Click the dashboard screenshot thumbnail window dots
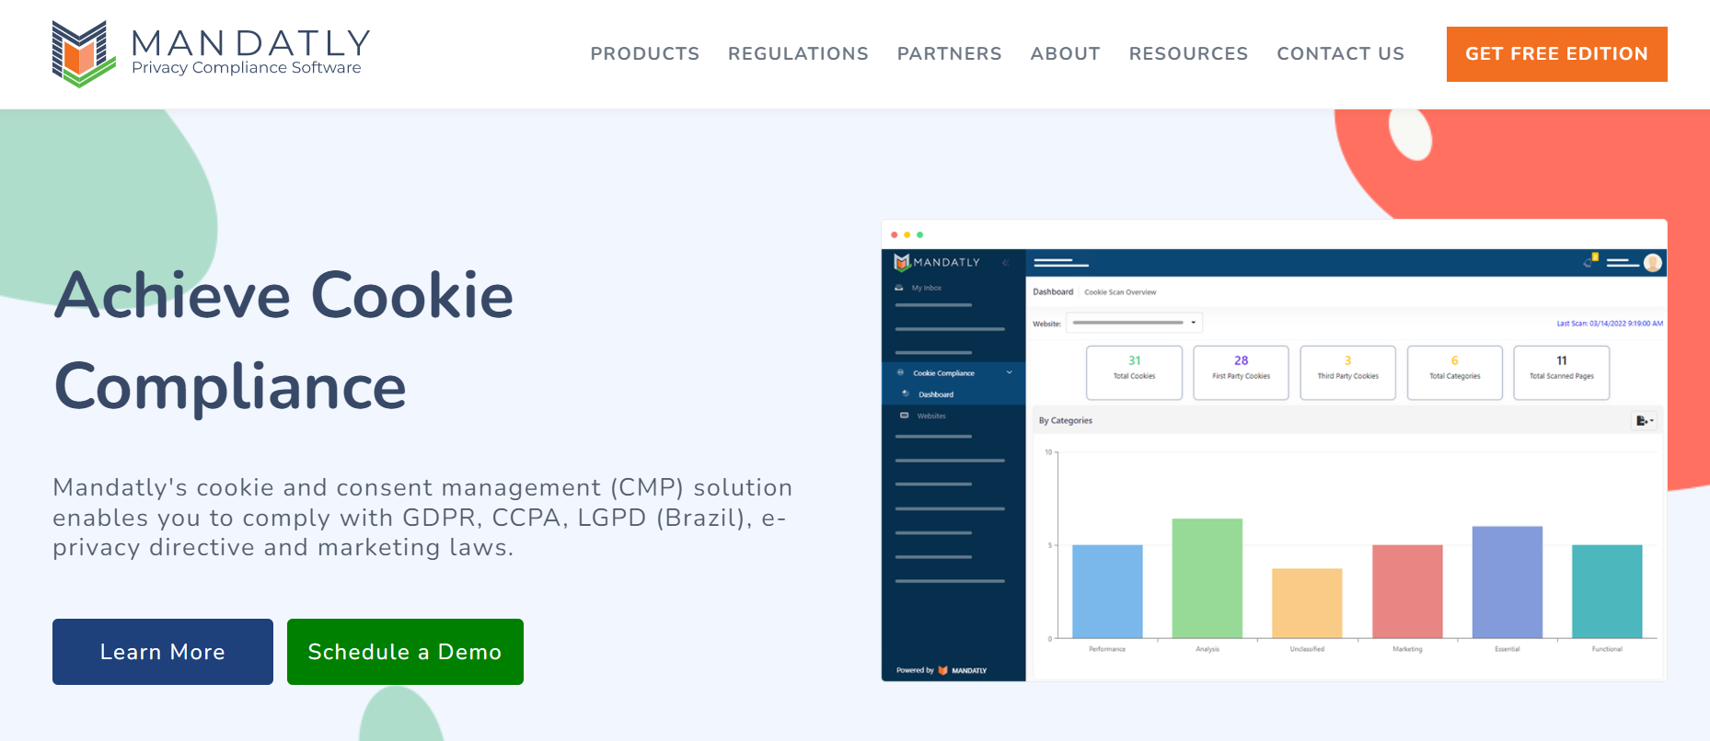1710x741 pixels. click(x=907, y=234)
